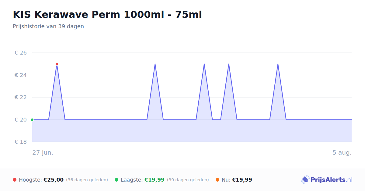Click the green Laagste legend dot
365x191 pixels.
(116, 180)
